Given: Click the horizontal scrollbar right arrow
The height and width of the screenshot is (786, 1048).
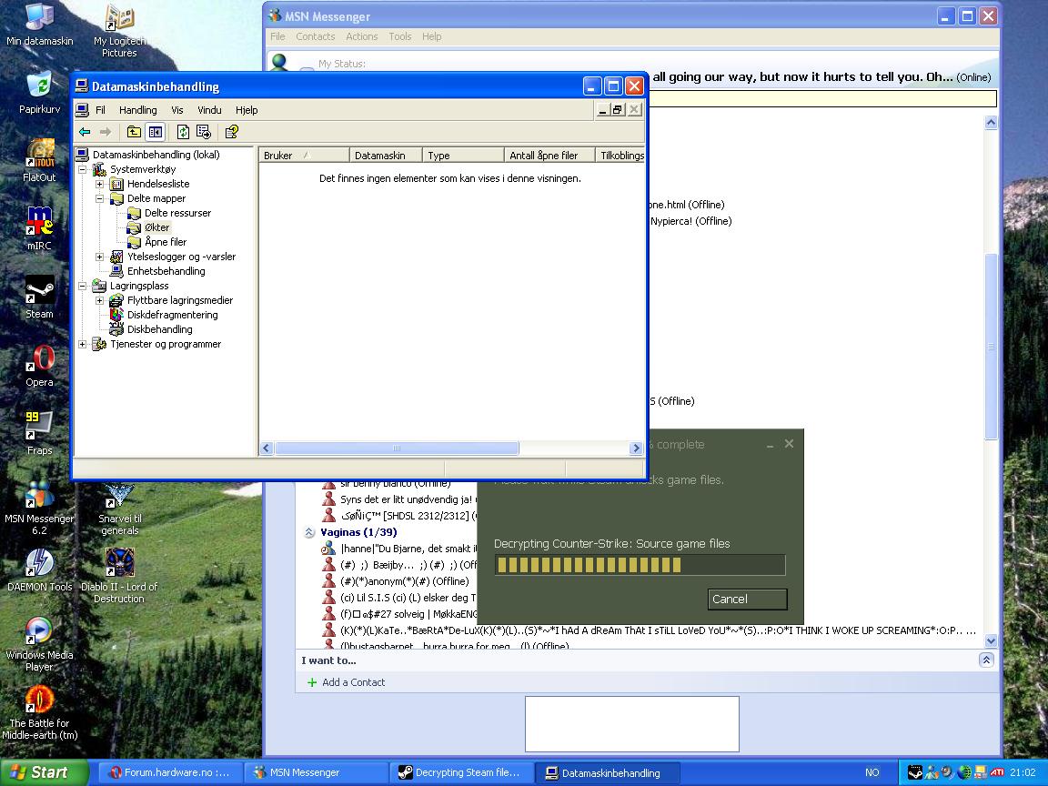Looking at the screenshot, I should click(636, 448).
